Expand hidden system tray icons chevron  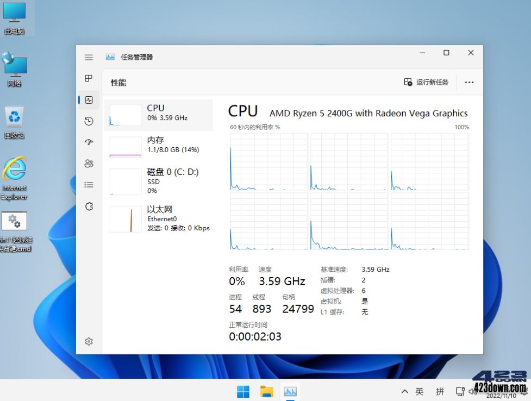tap(405, 392)
